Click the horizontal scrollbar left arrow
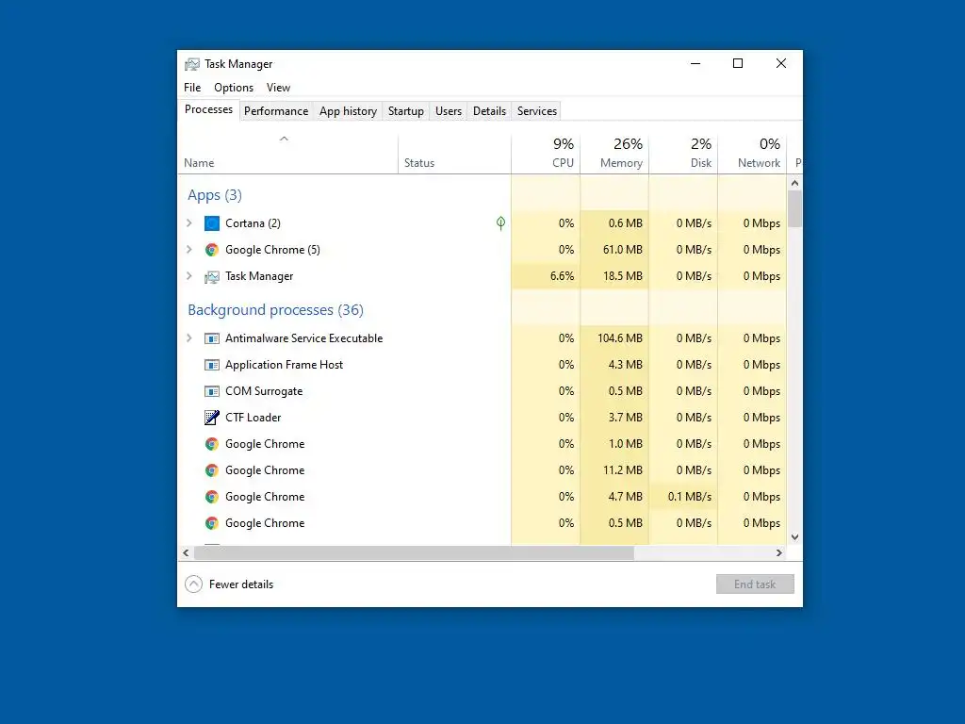965x724 pixels. [x=186, y=552]
